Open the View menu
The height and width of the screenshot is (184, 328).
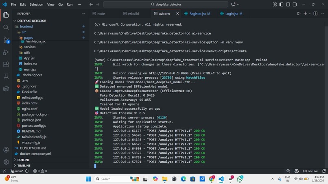pyautogui.click(x=50, y=4)
